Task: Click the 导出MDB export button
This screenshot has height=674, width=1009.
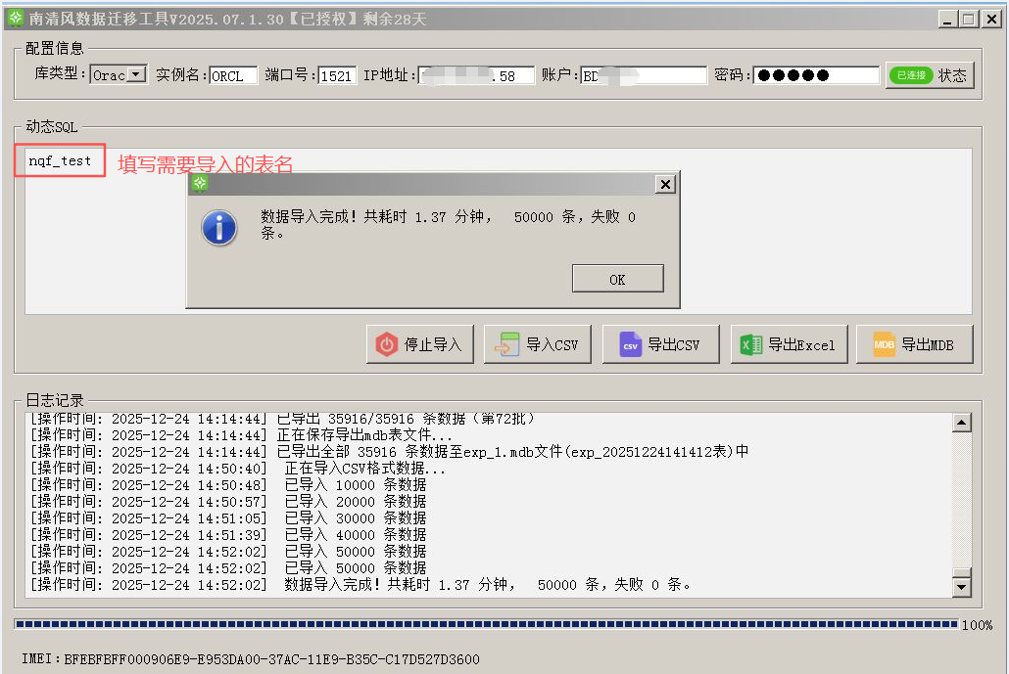Action: coord(914,344)
